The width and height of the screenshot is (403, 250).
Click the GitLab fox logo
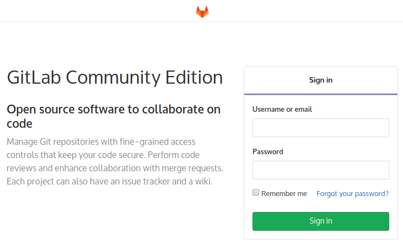[202, 12]
